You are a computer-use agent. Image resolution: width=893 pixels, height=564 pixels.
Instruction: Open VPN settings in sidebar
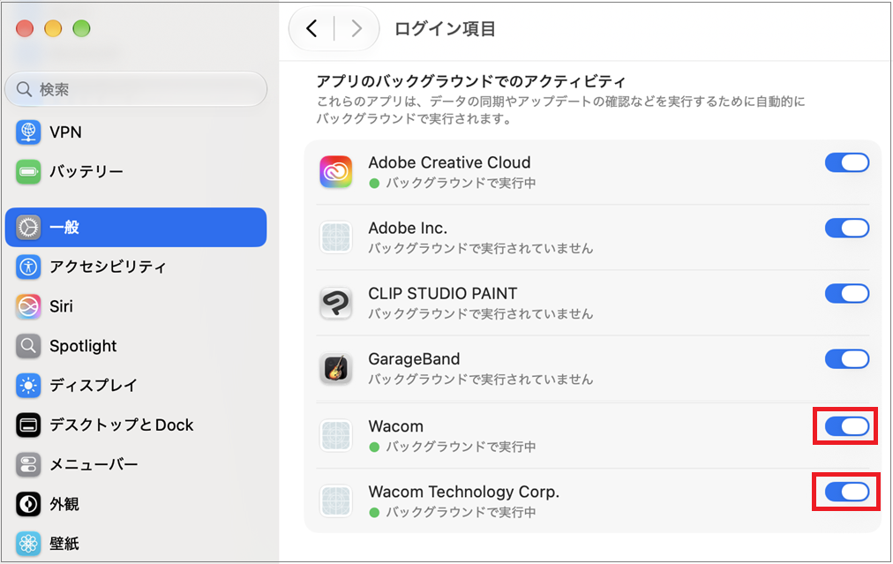[136, 132]
